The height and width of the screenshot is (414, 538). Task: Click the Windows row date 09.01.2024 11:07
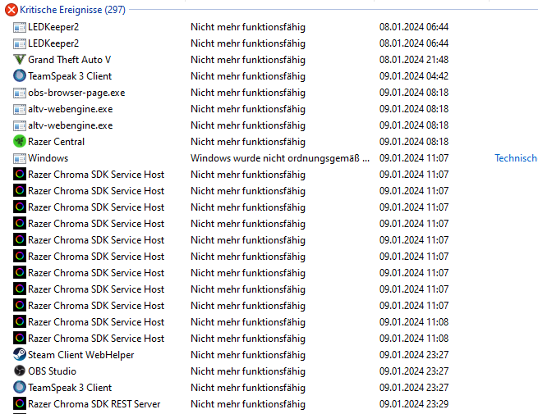tap(414, 158)
